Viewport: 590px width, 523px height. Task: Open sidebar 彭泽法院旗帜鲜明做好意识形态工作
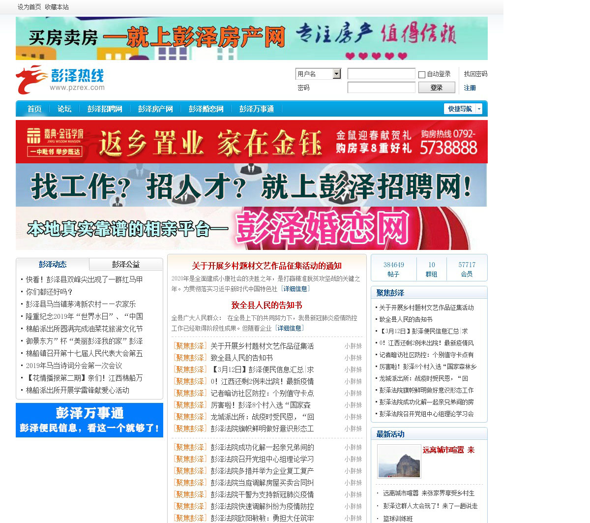(x=427, y=390)
